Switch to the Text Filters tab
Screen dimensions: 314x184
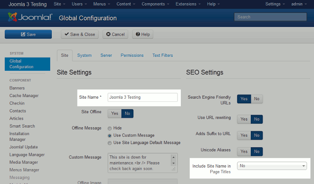coord(162,55)
